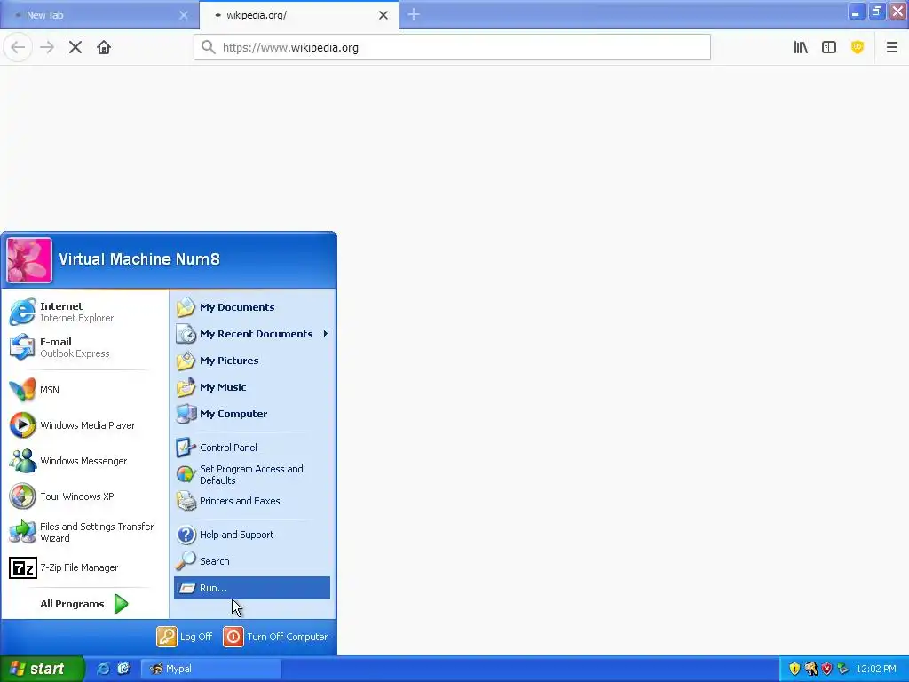The height and width of the screenshot is (682, 909).
Task: Click the yellow shield extension icon
Action: pyautogui.click(x=858, y=47)
